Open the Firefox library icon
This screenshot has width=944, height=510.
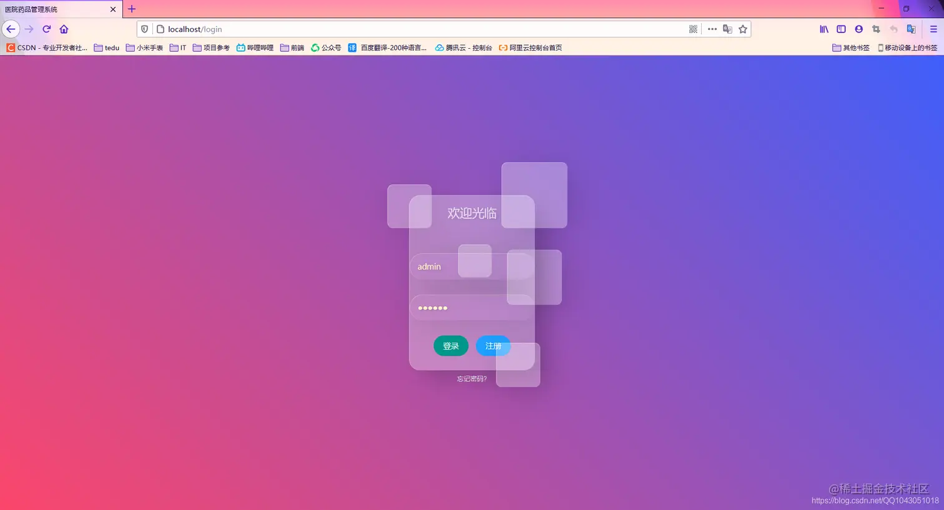tap(824, 29)
